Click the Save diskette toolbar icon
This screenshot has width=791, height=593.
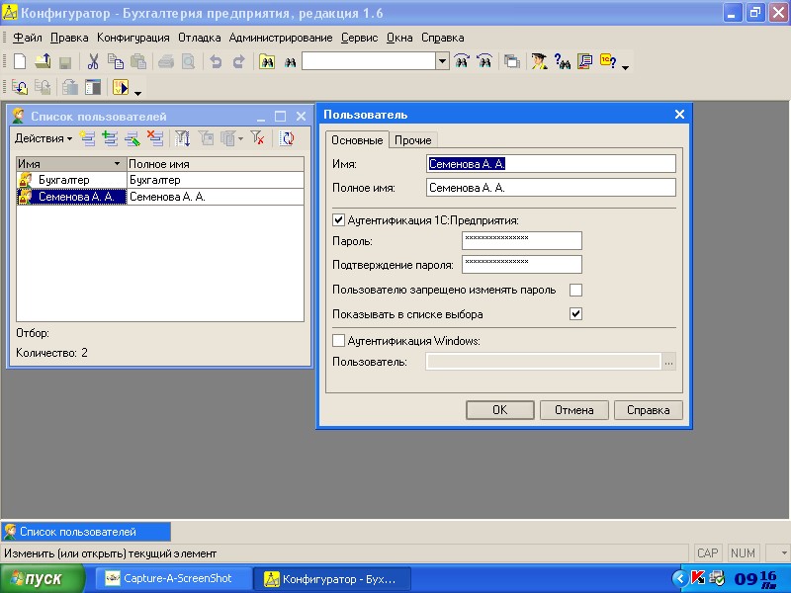coord(65,62)
